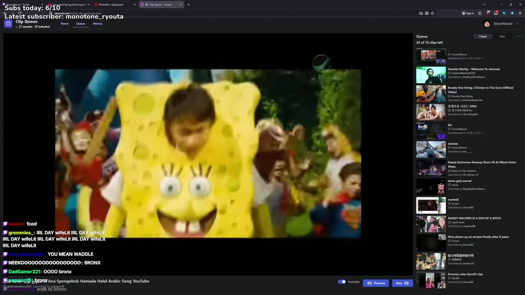Click the SpongeBob video player
The height and width of the screenshot is (295, 525).
pos(208,154)
